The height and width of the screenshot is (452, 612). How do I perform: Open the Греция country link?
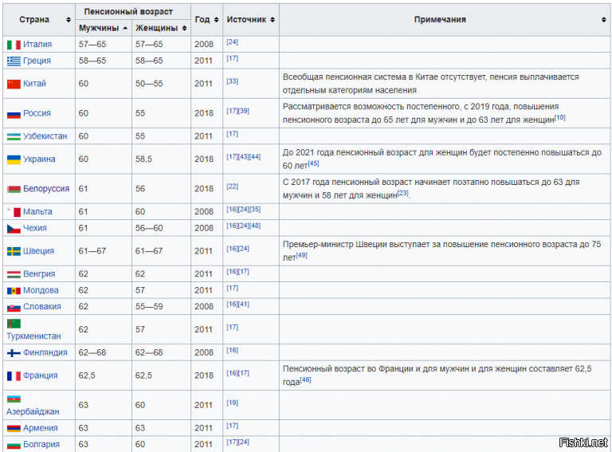point(37,61)
